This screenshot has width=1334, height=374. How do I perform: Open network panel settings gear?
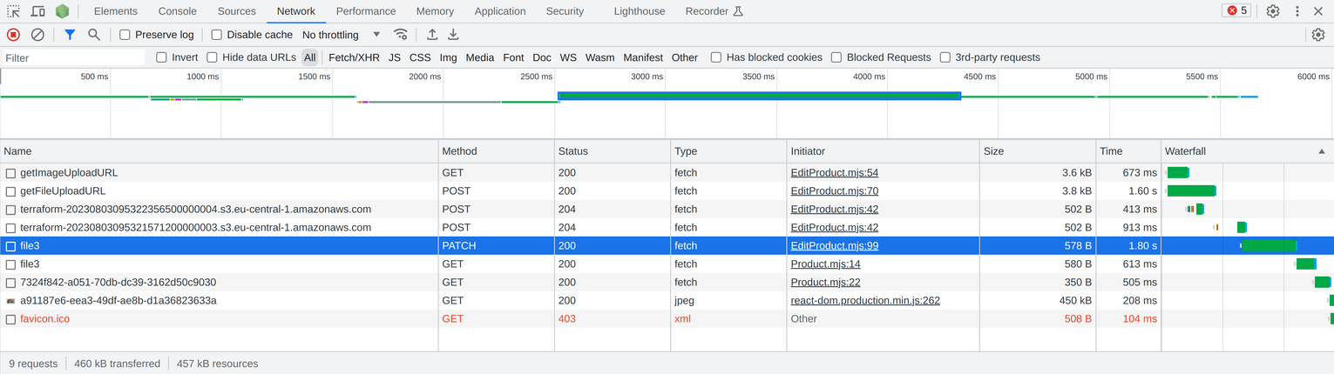click(1317, 35)
